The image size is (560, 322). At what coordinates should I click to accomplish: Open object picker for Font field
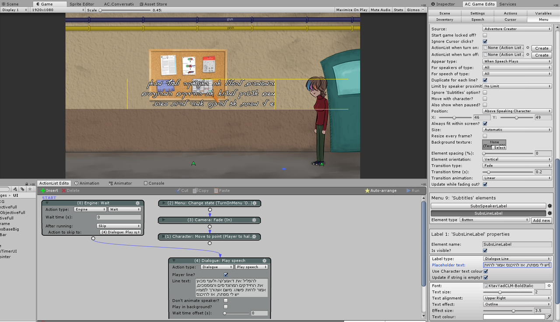(549, 286)
